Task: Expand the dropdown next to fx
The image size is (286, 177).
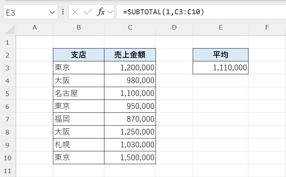Action: click(110, 12)
